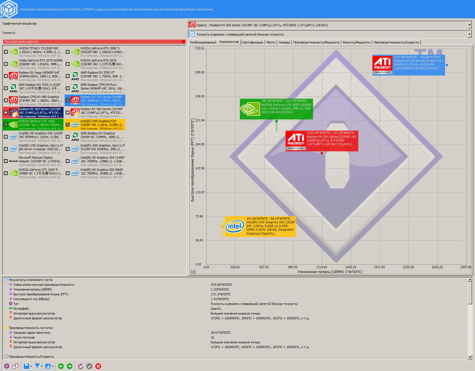The width and height of the screenshot is (475, 371).
Task: Switch to the Комбинированный tab
Action: (203, 42)
